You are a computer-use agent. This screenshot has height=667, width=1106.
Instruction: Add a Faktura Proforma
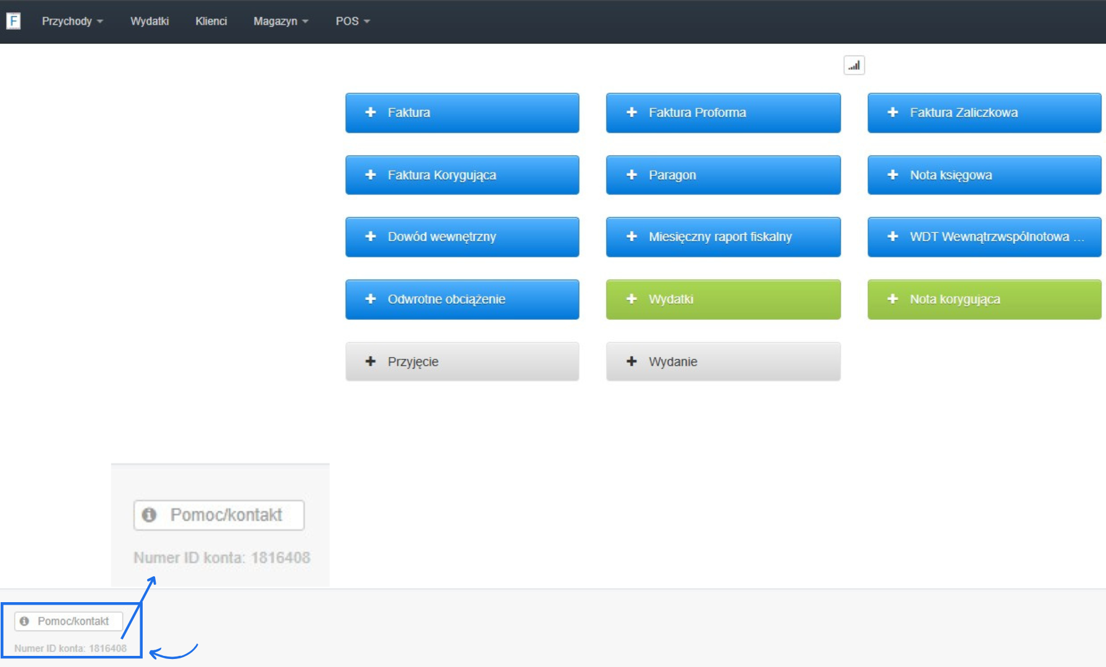[723, 112]
